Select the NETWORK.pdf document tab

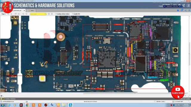pyautogui.click(x=17, y=11)
